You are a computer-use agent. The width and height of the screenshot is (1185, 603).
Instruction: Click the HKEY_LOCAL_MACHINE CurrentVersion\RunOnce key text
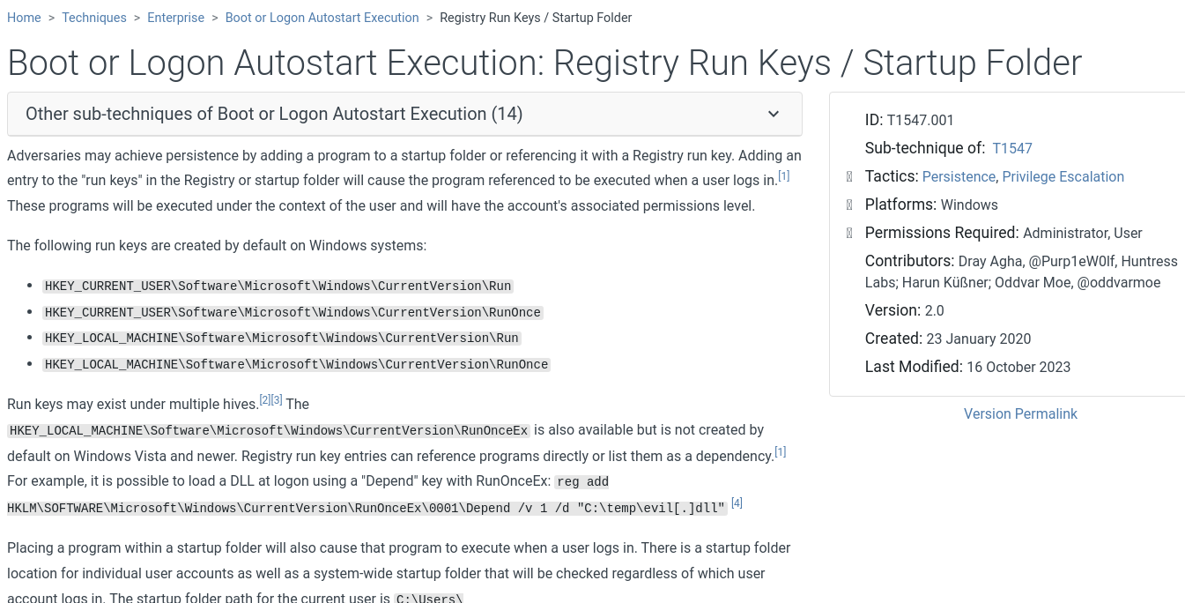(296, 364)
